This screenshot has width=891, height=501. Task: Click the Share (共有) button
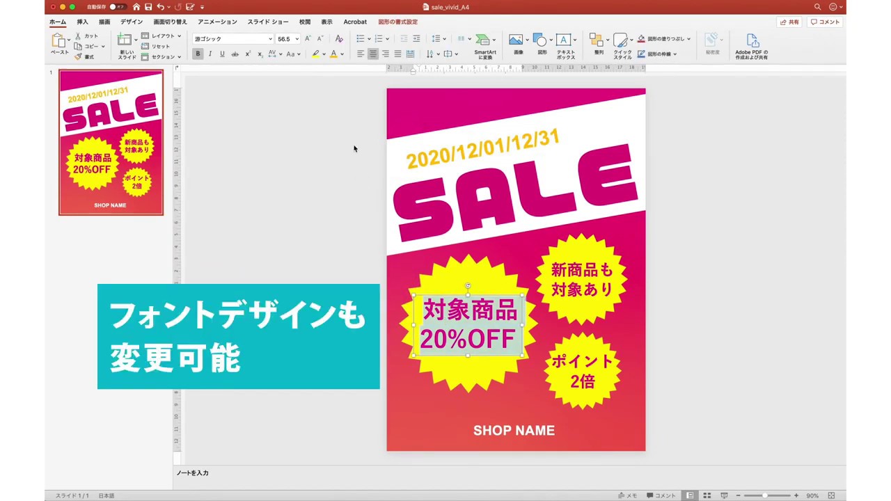pyautogui.click(x=790, y=22)
